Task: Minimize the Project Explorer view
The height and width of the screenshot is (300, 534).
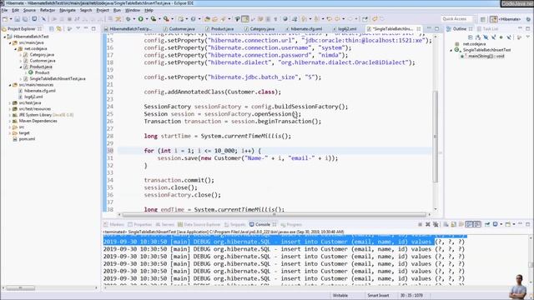Action: tap(86, 28)
